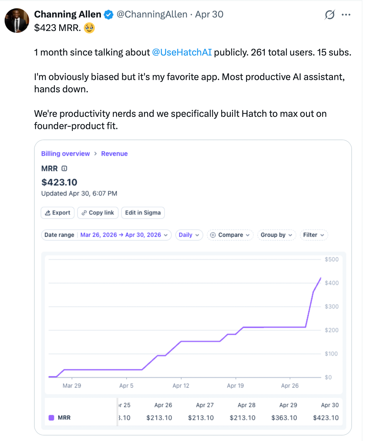Click the Copy link button
Screen dimensions: 367x441
point(98,213)
